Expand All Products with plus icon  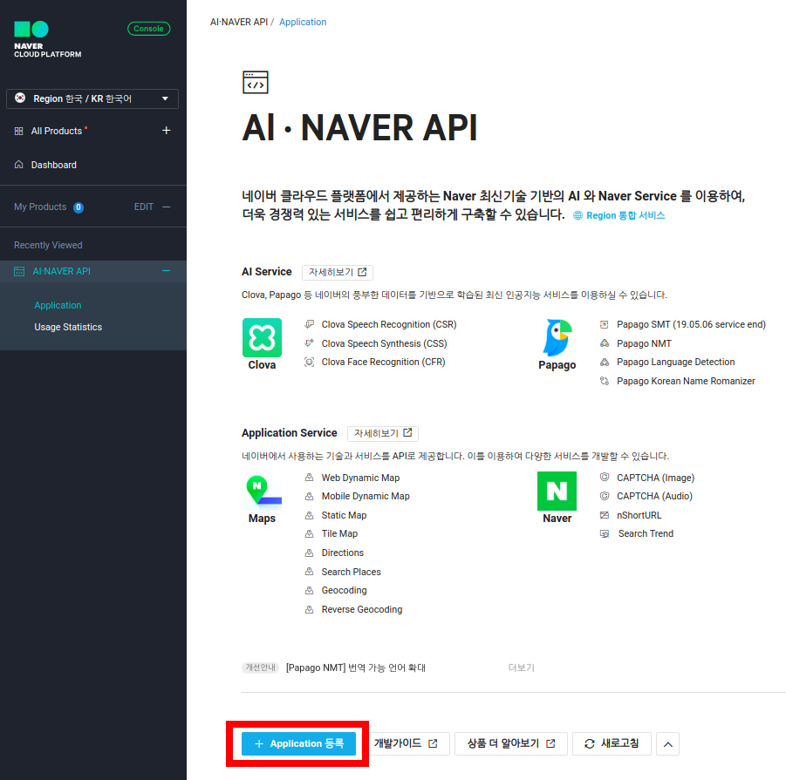(167, 131)
